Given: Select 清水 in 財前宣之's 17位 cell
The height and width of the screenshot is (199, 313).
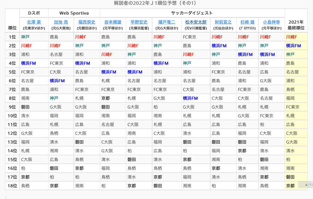Looking at the screenshot, I should [x=216, y=177].
